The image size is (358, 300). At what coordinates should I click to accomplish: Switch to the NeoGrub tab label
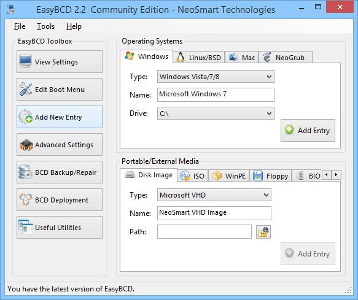(x=290, y=58)
